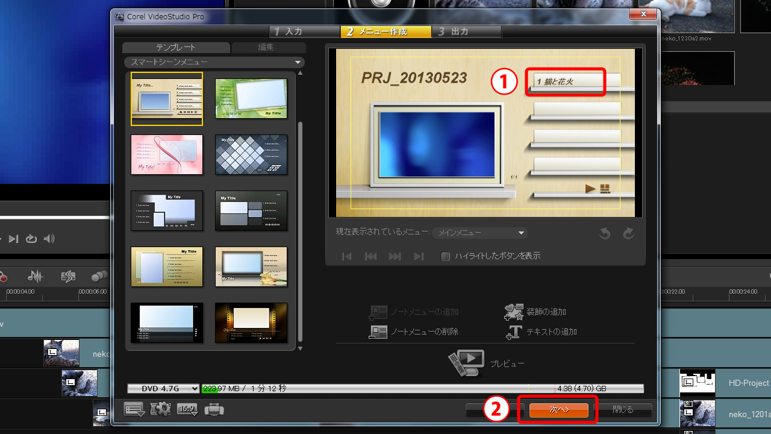This screenshot has height=434, width=771.
Task: Click the disc burner icon at bottom
Action: click(214, 410)
